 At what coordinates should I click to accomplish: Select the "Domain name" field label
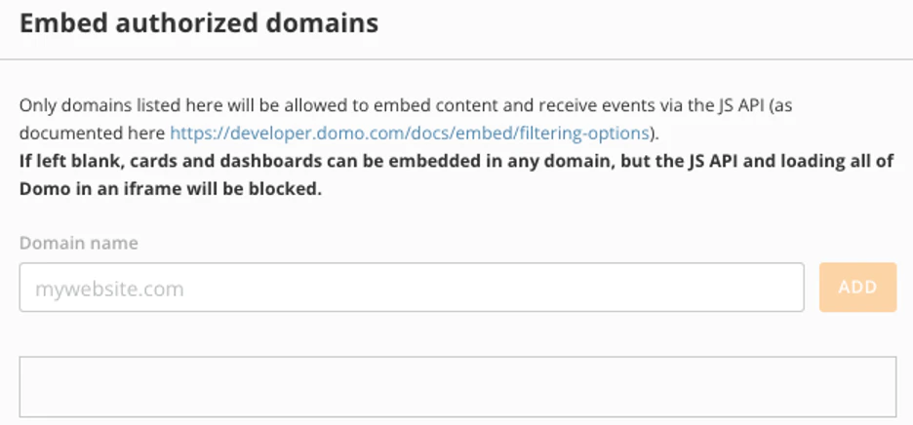pos(79,243)
